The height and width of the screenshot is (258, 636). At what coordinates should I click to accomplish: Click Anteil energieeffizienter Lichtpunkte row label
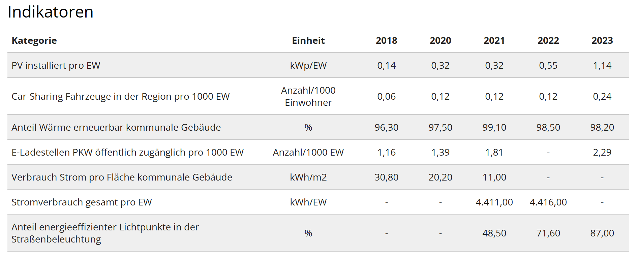[105, 233]
